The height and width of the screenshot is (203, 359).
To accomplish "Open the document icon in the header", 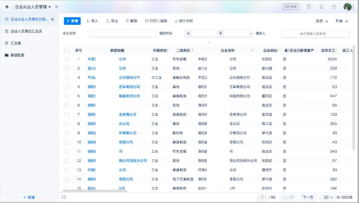I will click(309, 7).
